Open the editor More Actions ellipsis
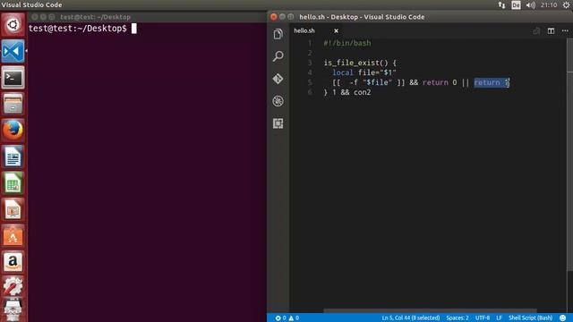Screen dimensions: 573x322 (x=565, y=31)
